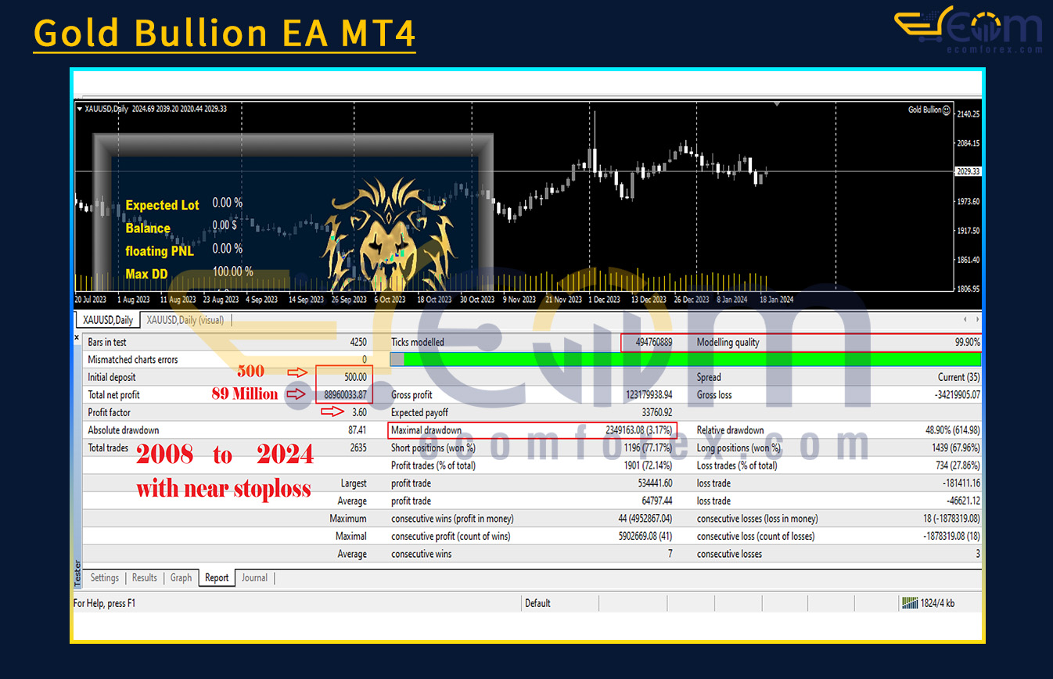The image size is (1053, 679).
Task: Click the Relative drawdown value 48.90% (614.98)
Action: click(x=953, y=430)
